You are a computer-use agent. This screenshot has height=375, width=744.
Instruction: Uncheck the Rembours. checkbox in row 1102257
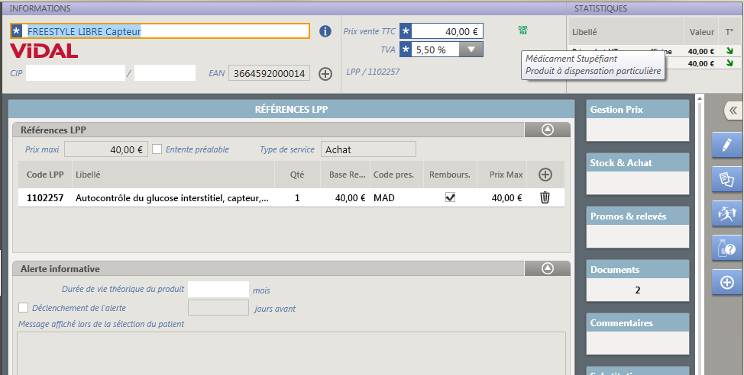[450, 197]
